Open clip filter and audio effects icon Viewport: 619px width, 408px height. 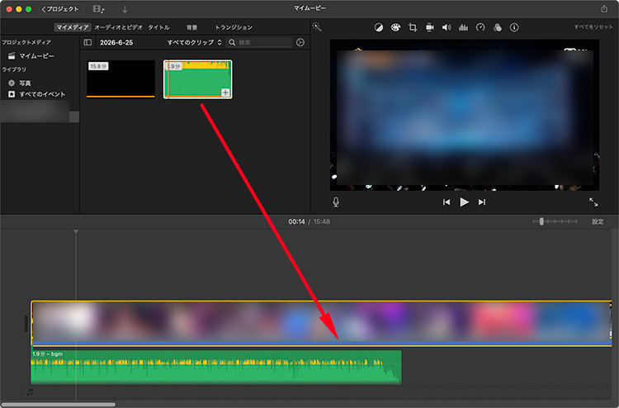498,27
